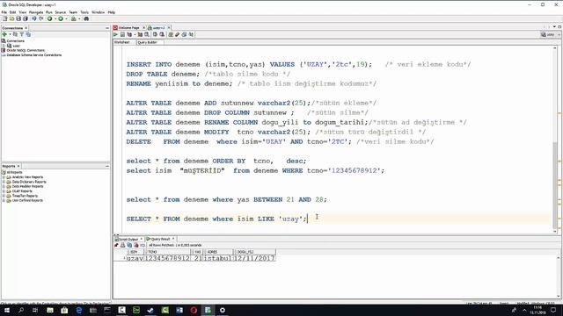Open the dropdown arrow beside New Connection icon
Screen dimensions: 563x316
click(x=10, y=34)
